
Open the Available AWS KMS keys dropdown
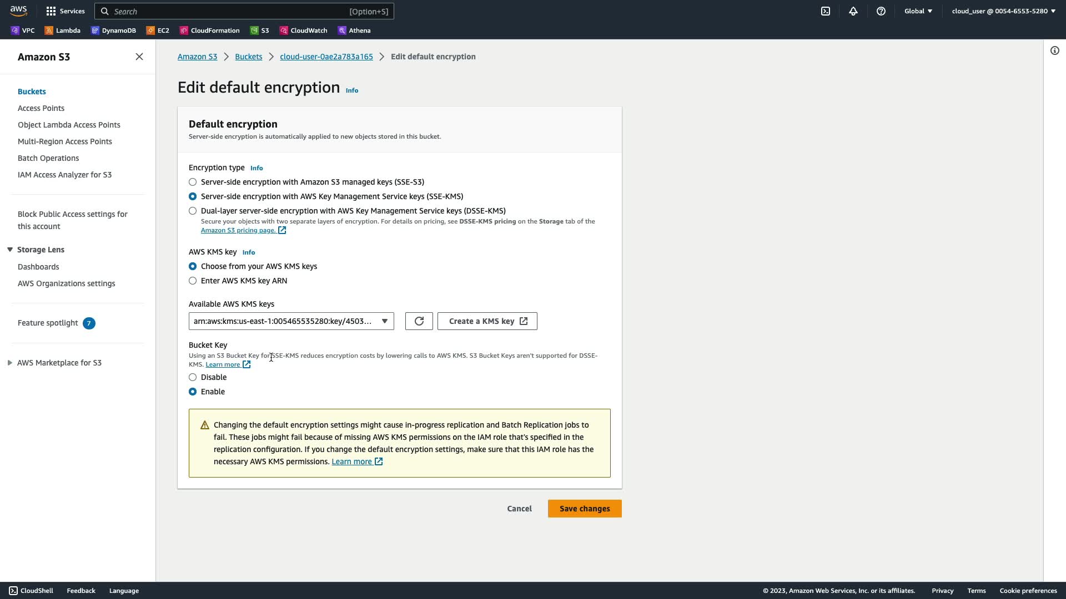pyautogui.click(x=291, y=321)
